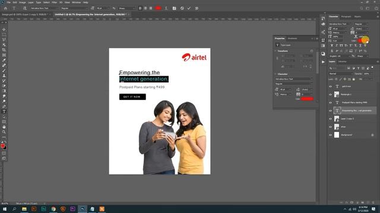Viewport: 380px width, 213px height.
Task: Hide the Postpaid Plans text layer
Action: (330, 102)
